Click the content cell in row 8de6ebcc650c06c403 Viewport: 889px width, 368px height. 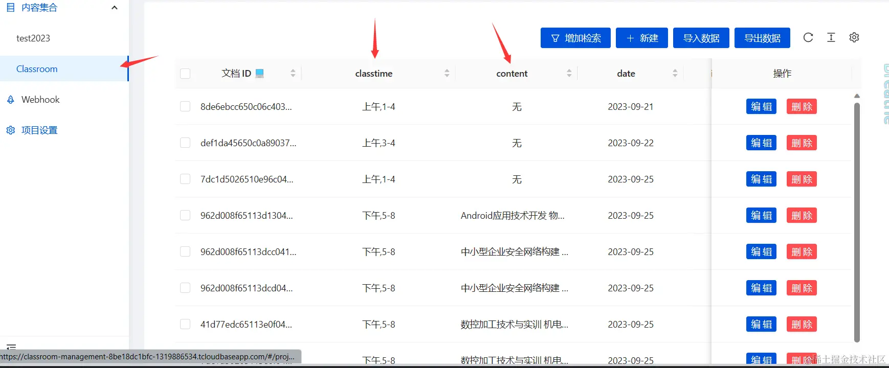tap(517, 106)
